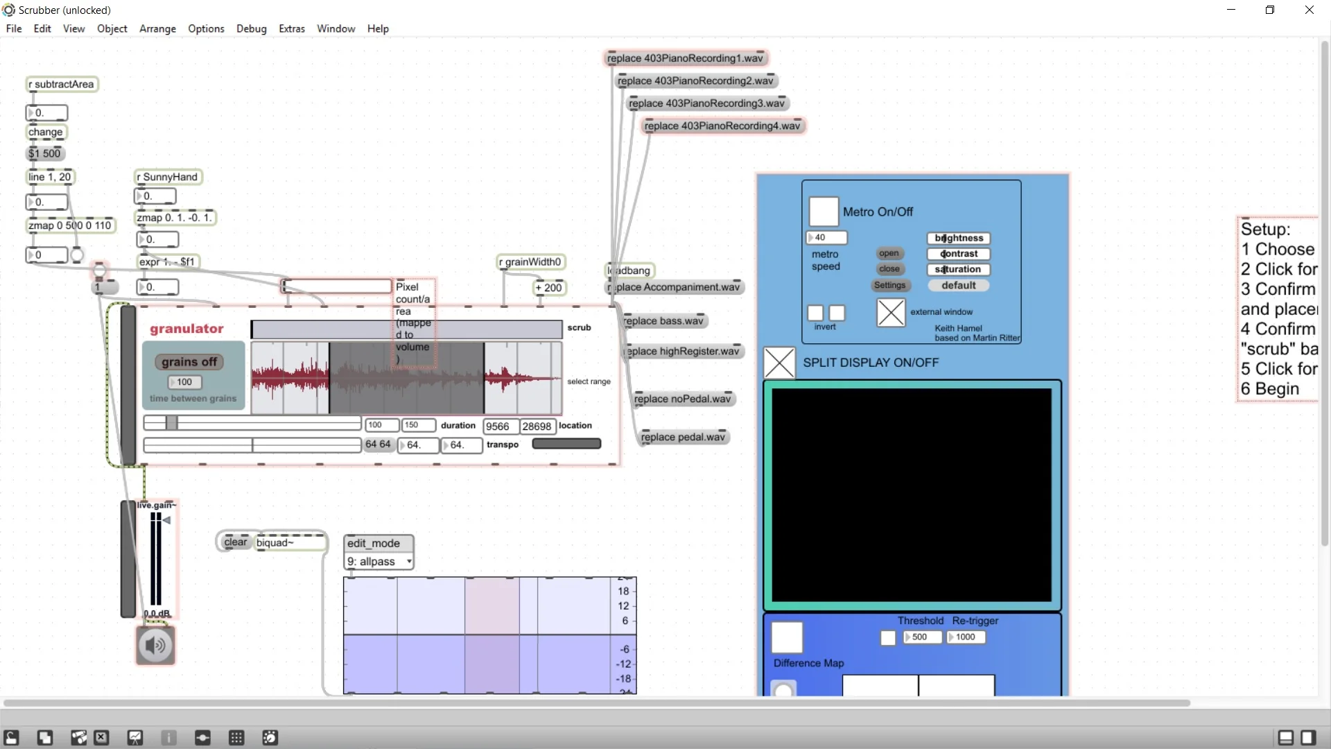Click the scrub bar in granulator

coord(406,329)
